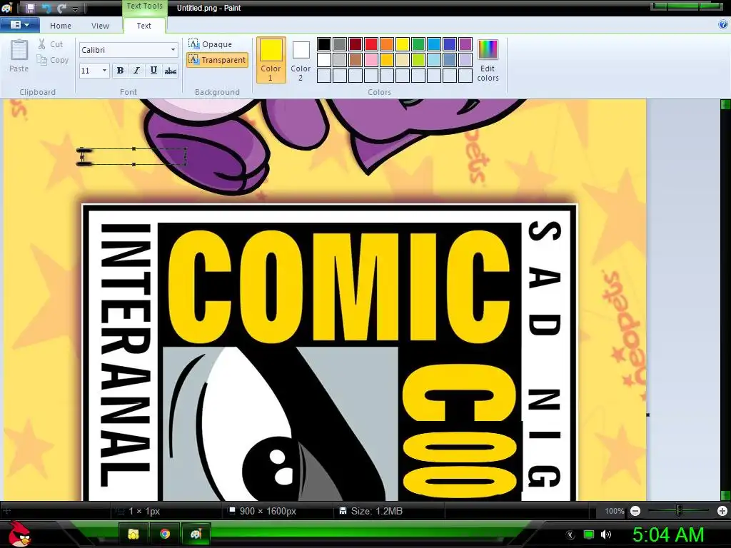The image size is (731, 548).
Task: Click the 5:04 AM taskbar clock
Action: click(668, 534)
